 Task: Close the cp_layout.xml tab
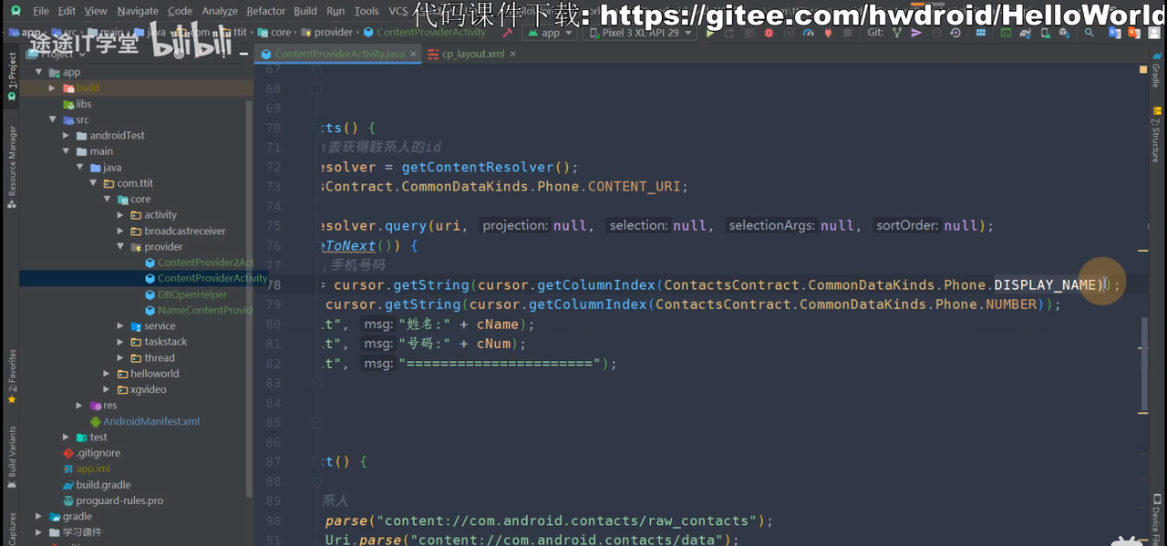513,54
